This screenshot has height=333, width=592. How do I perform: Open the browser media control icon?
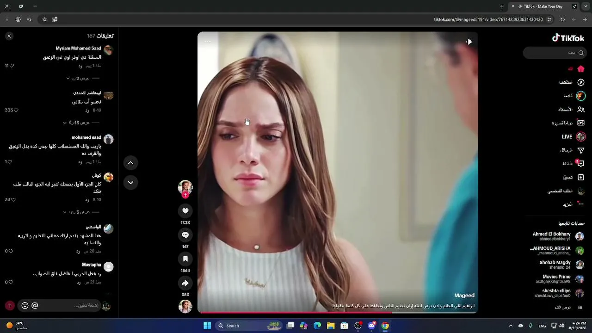29,19
